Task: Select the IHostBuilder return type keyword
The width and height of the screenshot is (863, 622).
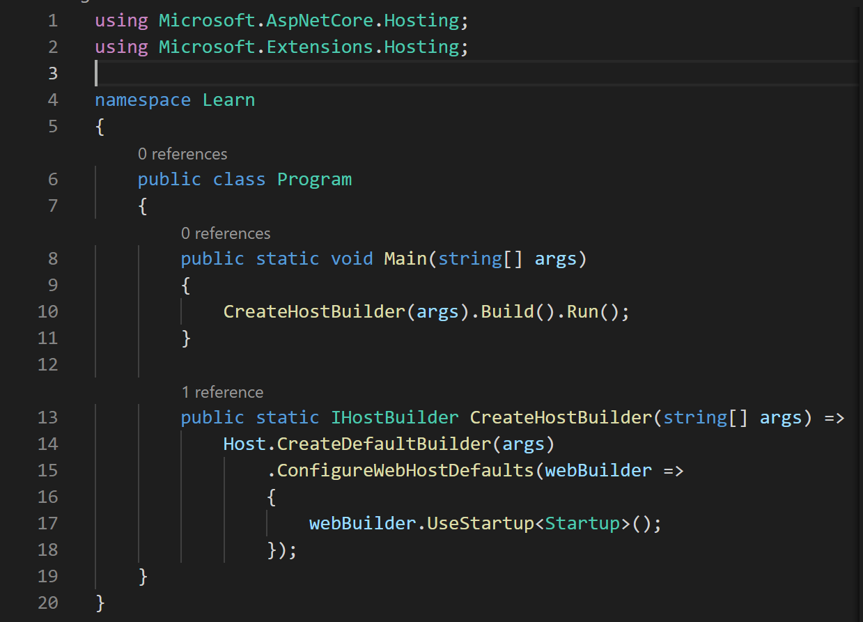Action: point(394,417)
